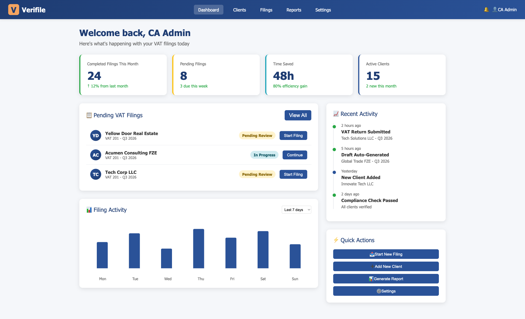Image resolution: width=525 pixels, height=319 pixels.
Task: Click 'Tech Solutions LLC - Q3 2026' text
Action: [x=367, y=138]
